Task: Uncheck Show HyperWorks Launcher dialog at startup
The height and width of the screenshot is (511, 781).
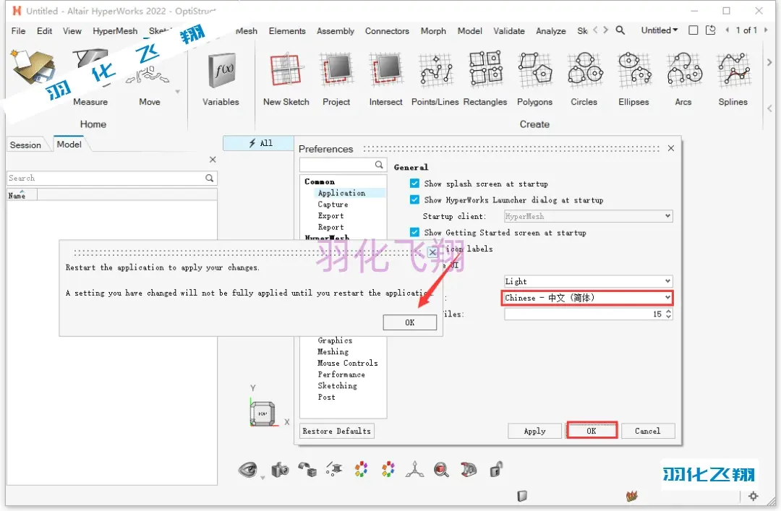Action: click(x=414, y=199)
